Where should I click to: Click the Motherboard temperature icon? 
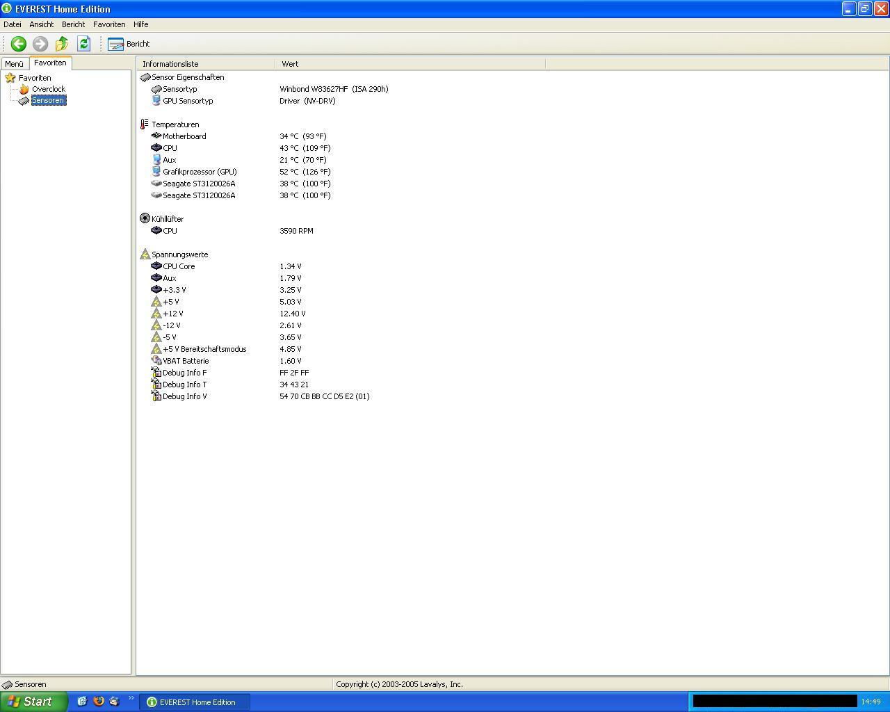click(x=156, y=136)
